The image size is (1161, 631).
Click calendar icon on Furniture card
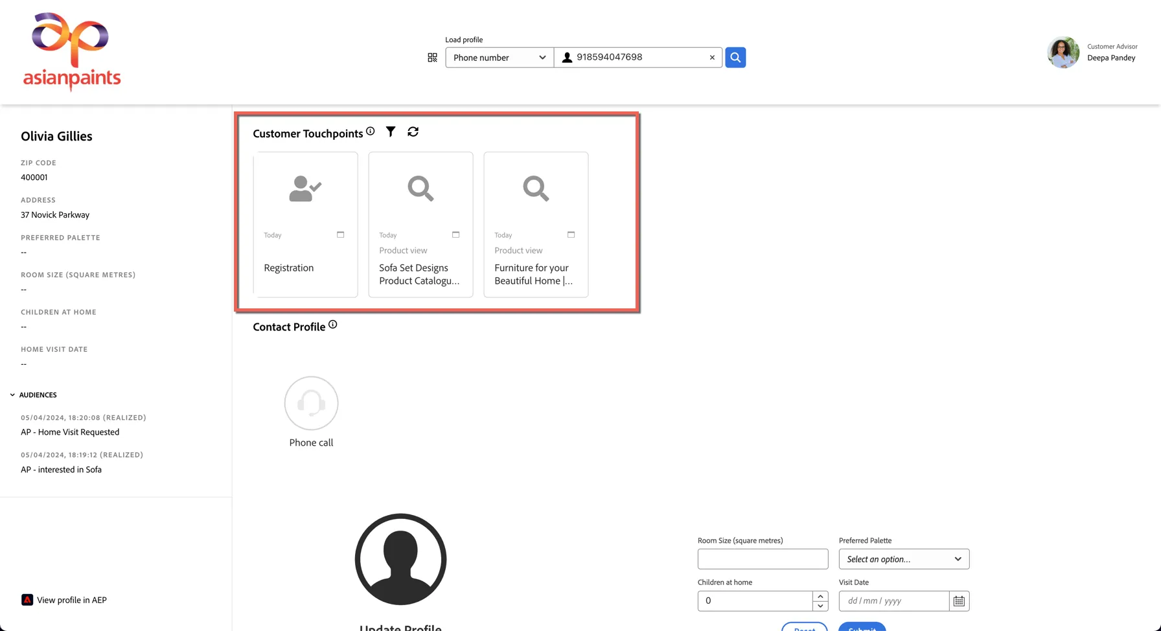pyautogui.click(x=571, y=235)
